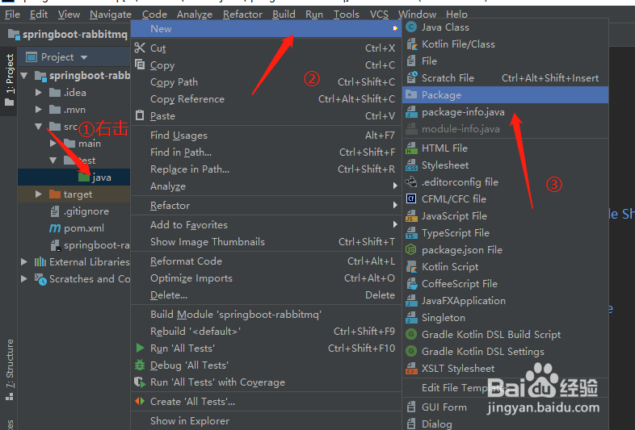Click the .editorconfig file icon
Image resolution: width=635 pixels, height=430 pixels.
pos(411,182)
